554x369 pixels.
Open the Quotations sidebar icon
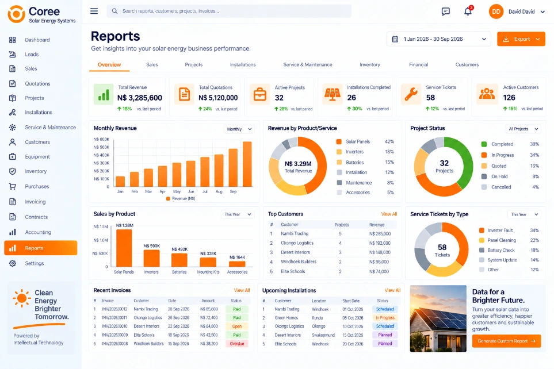tap(12, 84)
